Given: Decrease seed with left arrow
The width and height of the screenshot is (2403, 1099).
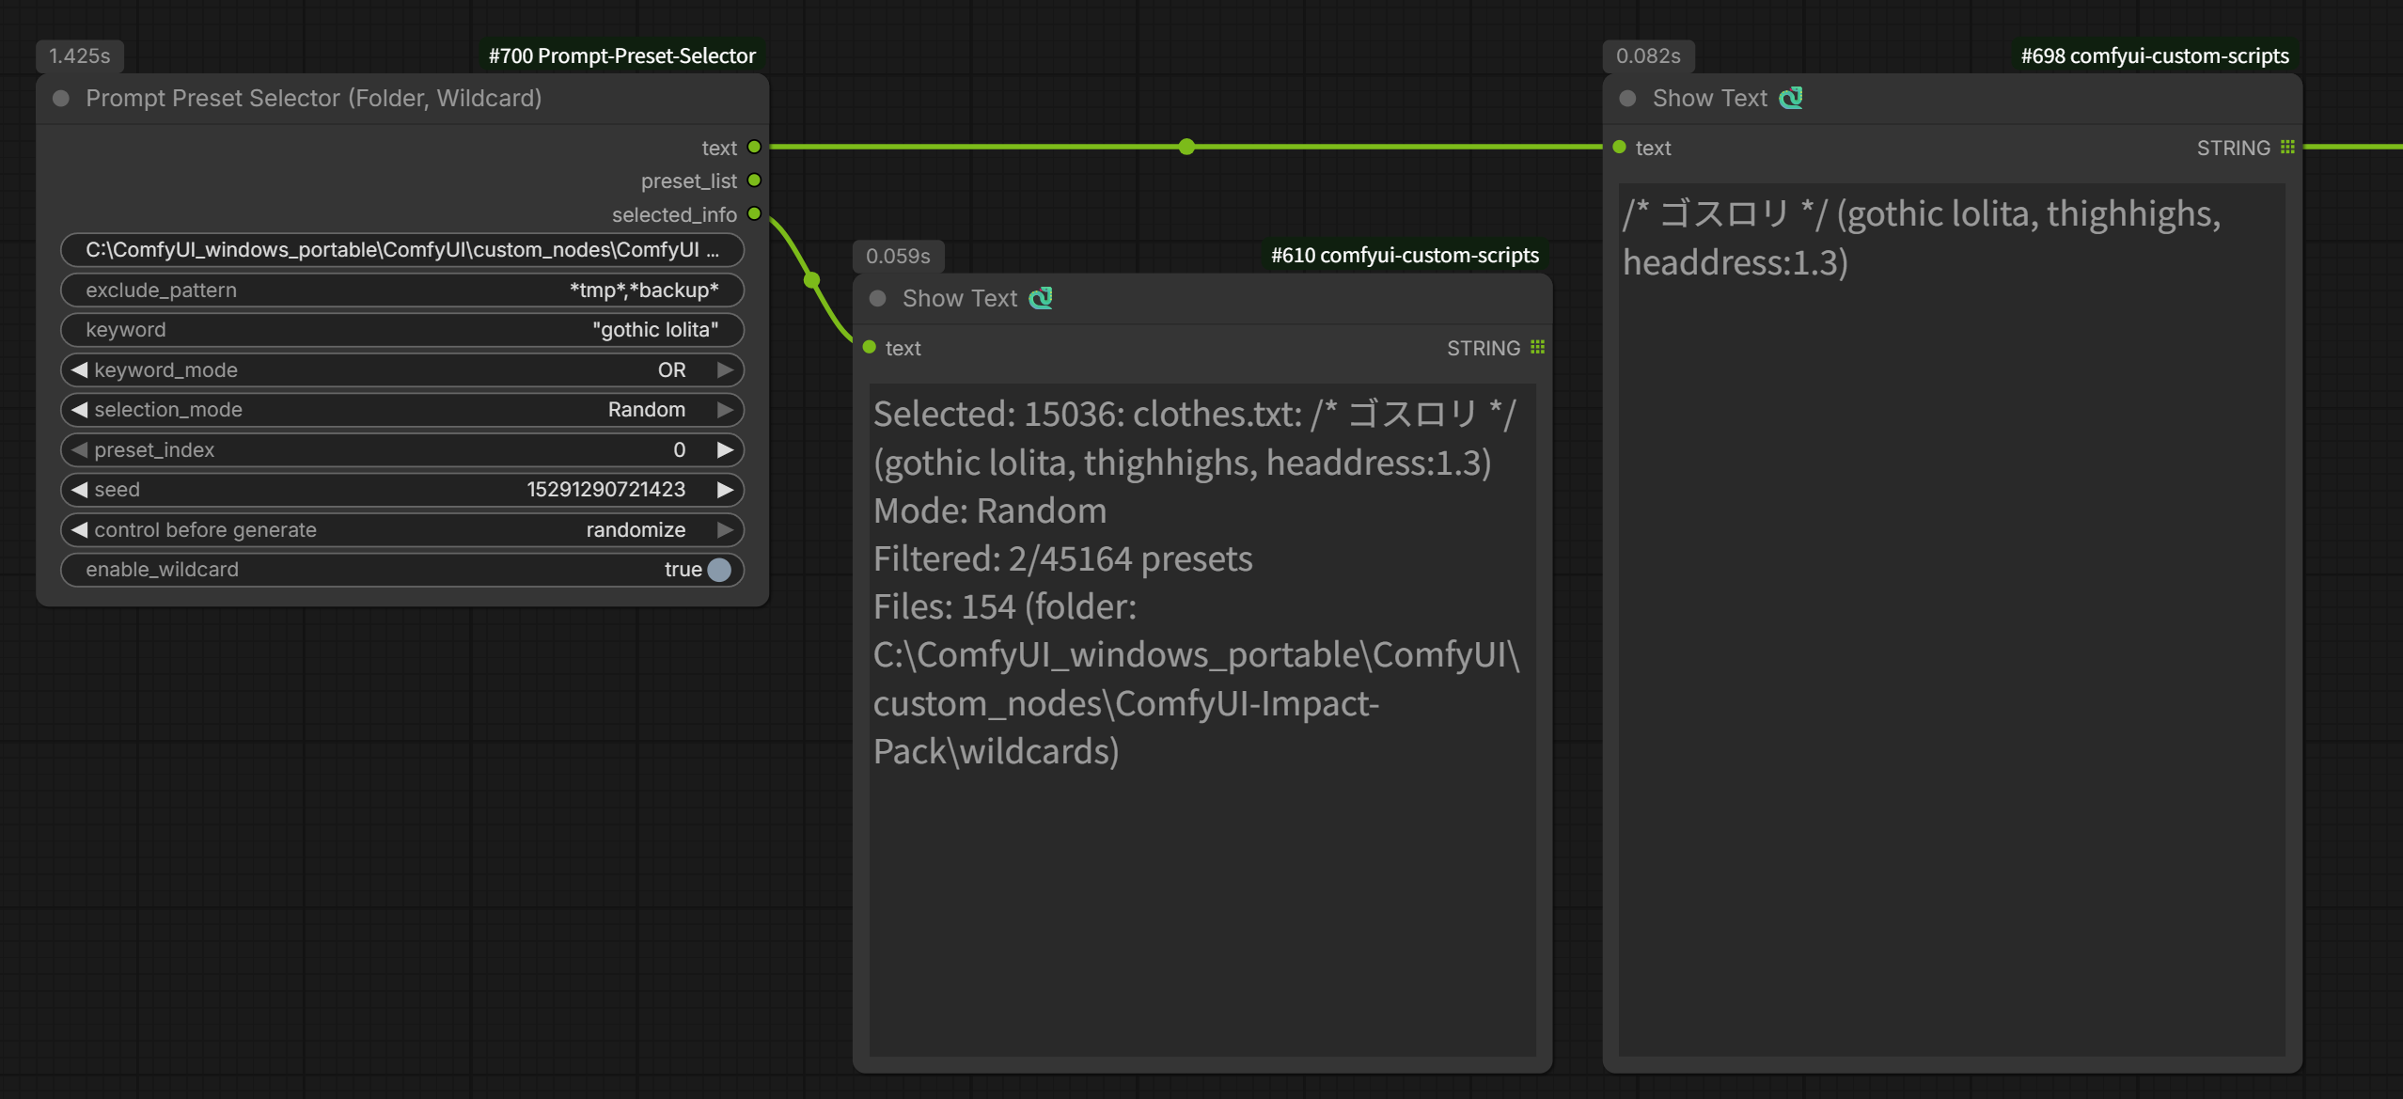Looking at the screenshot, I should [x=79, y=490].
